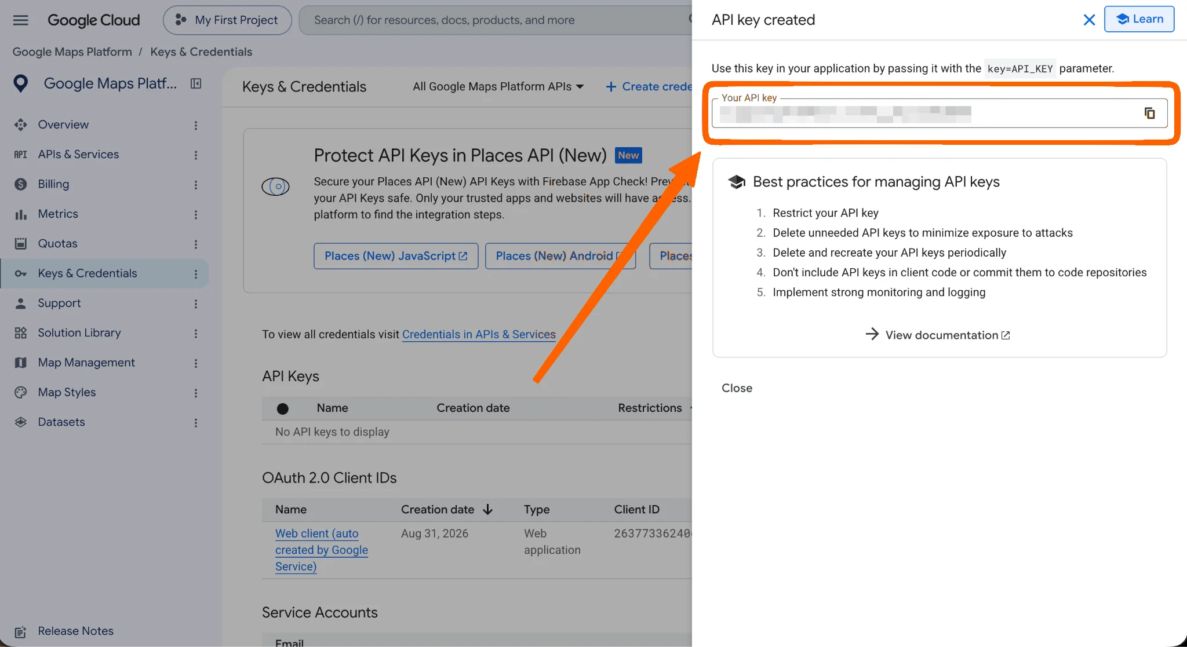Viewport: 1187px width, 647px height.
Task: Open APIs & Services in the sidebar
Action: click(78, 154)
